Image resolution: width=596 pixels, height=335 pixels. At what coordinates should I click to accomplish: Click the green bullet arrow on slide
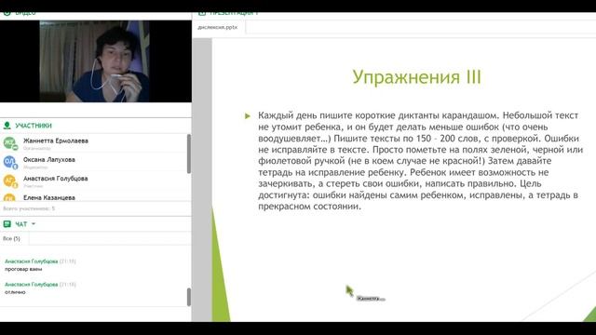tap(248, 115)
